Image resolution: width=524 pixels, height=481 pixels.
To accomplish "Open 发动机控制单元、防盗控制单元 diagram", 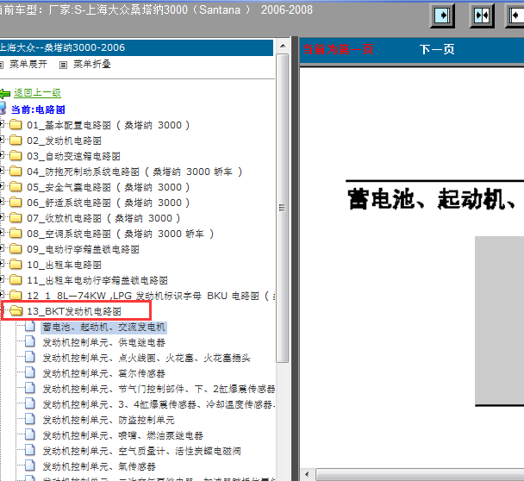I will [x=103, y=420].
